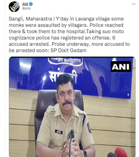Open the ANI round profile avatar

[14, 7]
